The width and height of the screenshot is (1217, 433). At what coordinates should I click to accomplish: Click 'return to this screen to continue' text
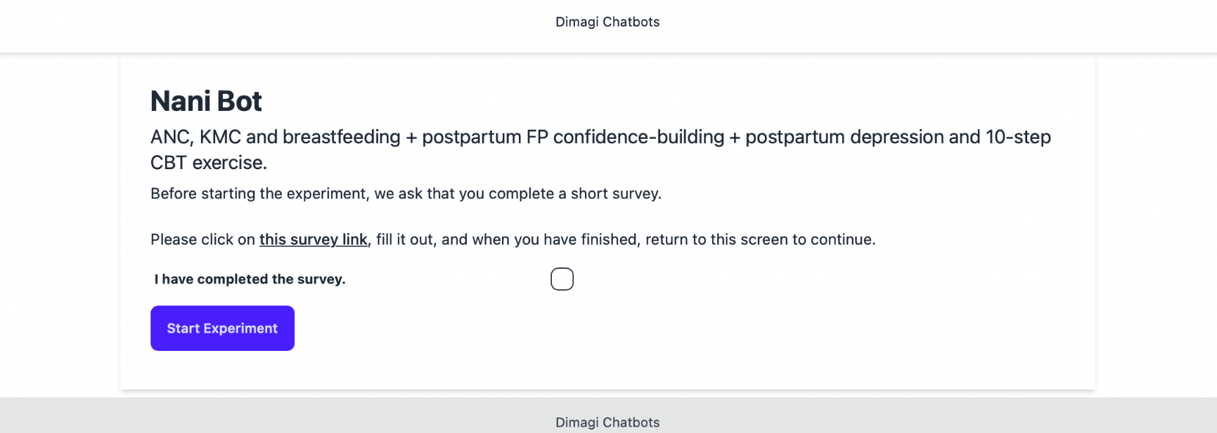pos(759,239)
